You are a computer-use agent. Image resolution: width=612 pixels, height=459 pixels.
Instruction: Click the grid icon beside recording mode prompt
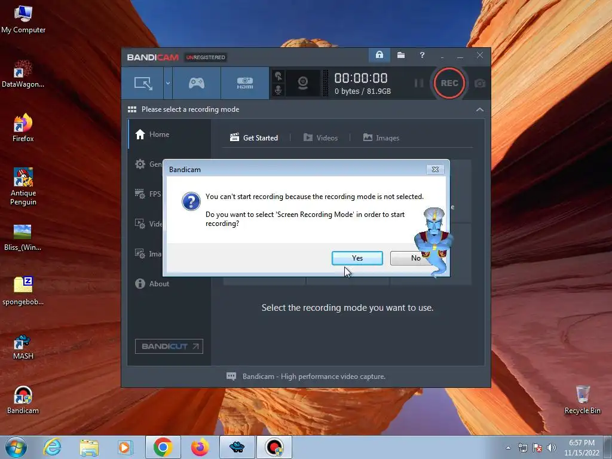[x=132, y=109]
